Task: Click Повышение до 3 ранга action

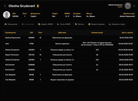Action: [x=62, y=65]
